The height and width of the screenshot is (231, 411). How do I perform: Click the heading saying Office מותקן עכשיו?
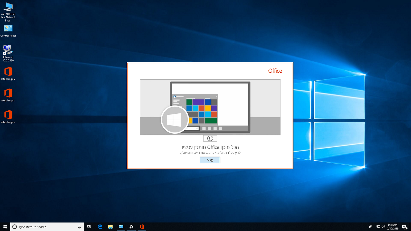[x=210, y=147]
